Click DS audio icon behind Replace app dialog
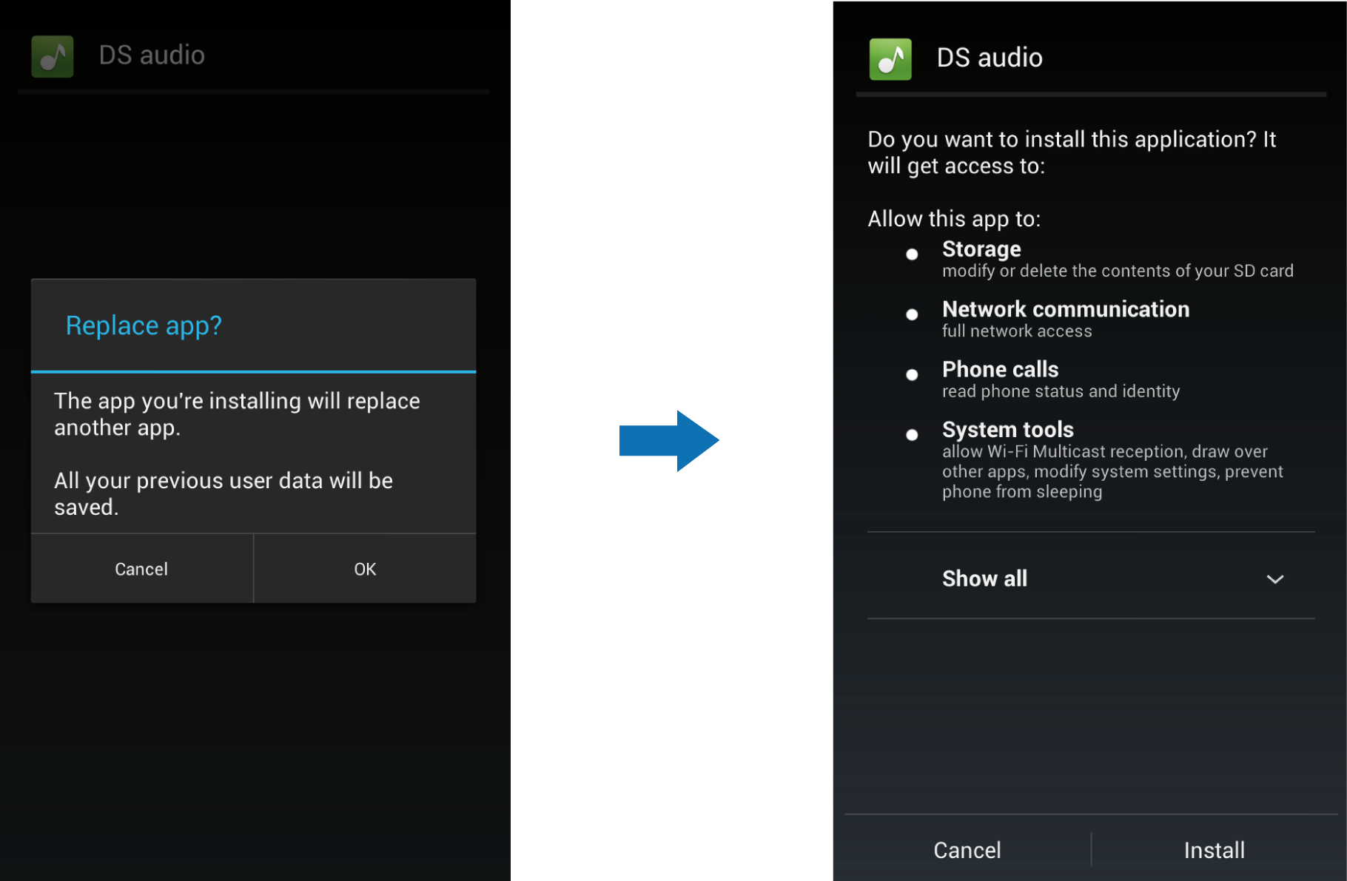Screen dimensions: 1347x881 tap(53, 56)
